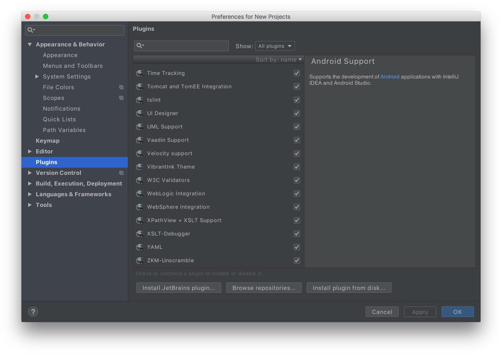Disable the YAML plugin checkbox

click(x=297, y=248)
